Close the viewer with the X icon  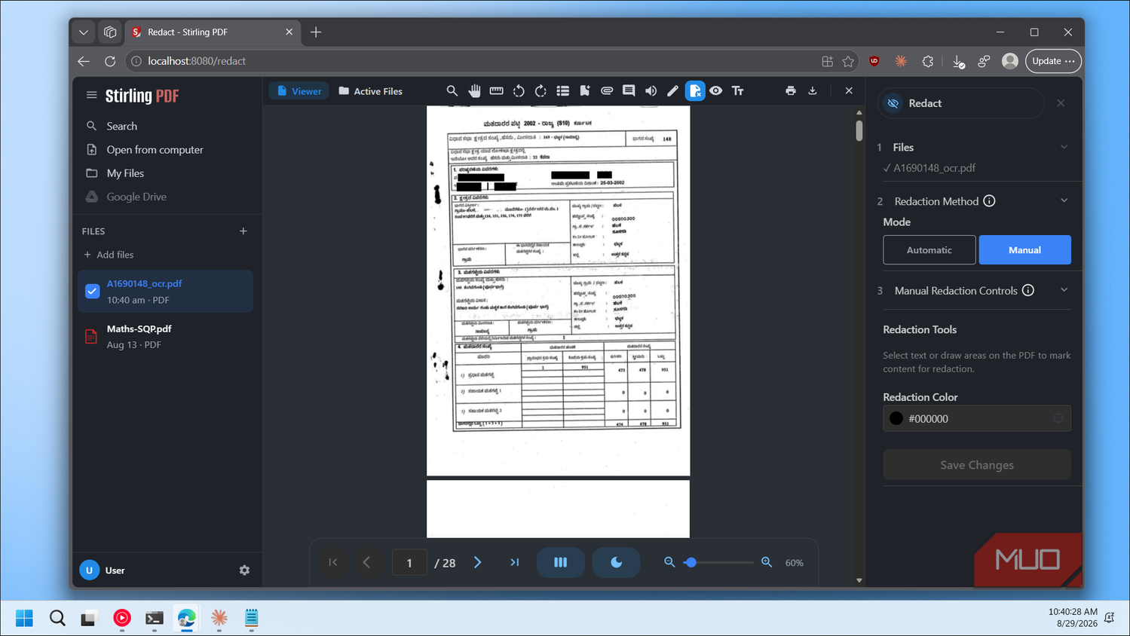click(849, 90)
